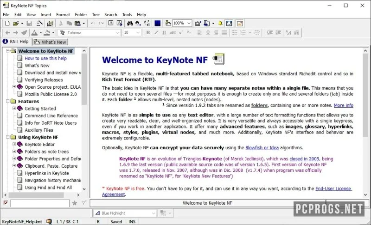Open the File menu
This screenshot has height=225, width=371.
pos(6,15)
